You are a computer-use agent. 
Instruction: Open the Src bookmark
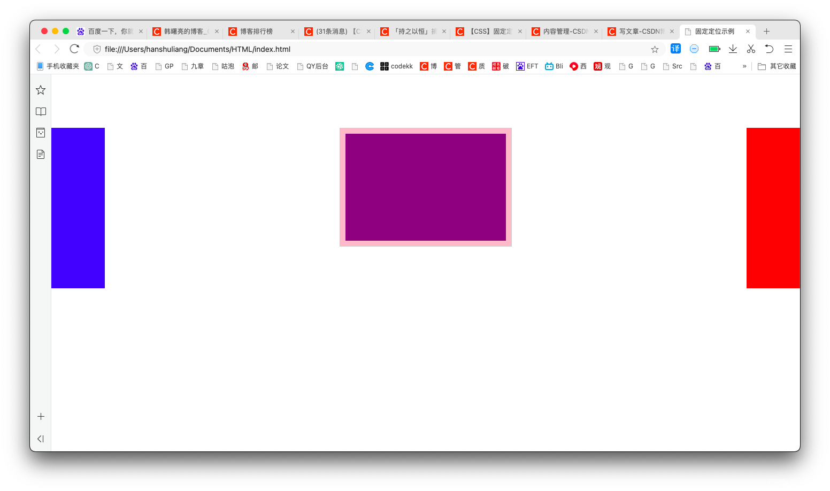point(672,66)
